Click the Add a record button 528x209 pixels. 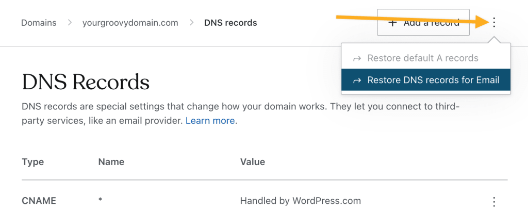pyautogui.click(x=423, y=22)
